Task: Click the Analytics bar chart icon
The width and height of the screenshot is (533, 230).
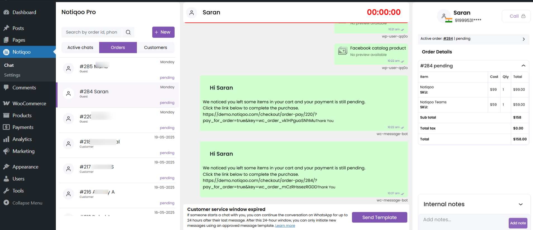Action: click(x=6, y=139)
